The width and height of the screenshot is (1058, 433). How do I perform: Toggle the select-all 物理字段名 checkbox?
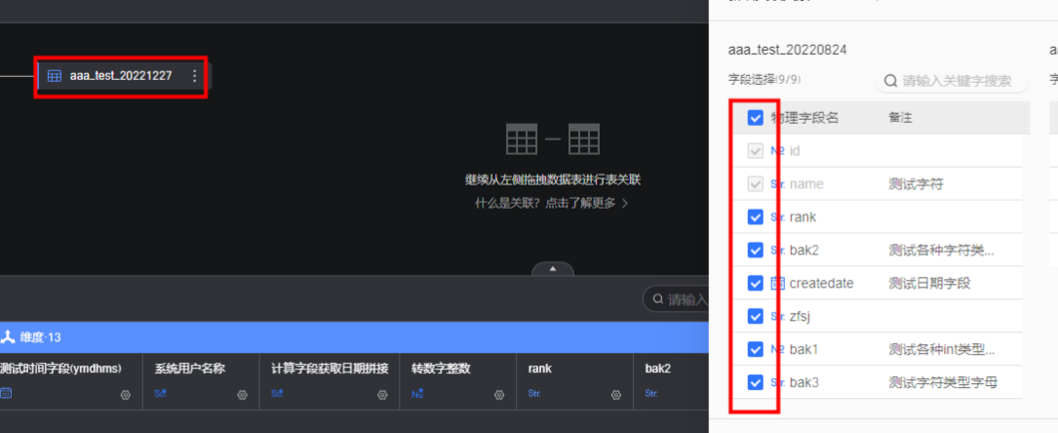755,118
